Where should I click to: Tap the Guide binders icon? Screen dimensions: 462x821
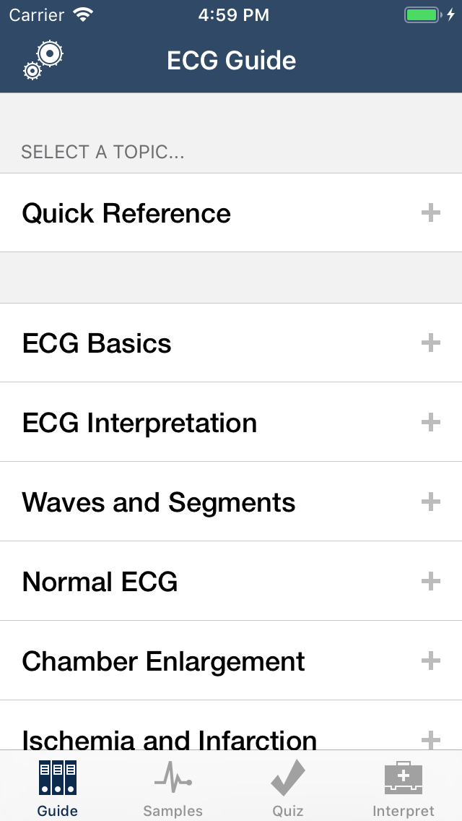pyautogui.click(x=58, y=778)
